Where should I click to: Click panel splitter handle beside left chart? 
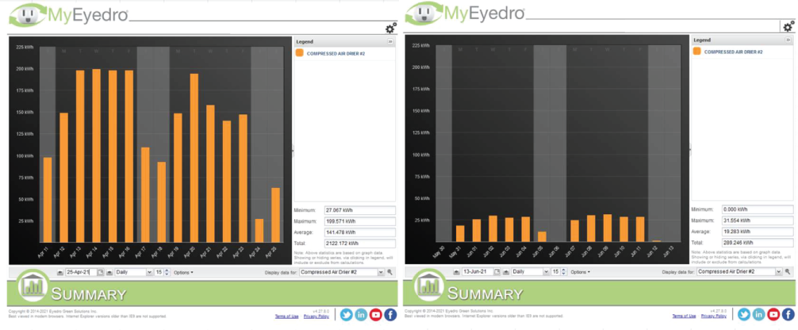coord(293,150)
